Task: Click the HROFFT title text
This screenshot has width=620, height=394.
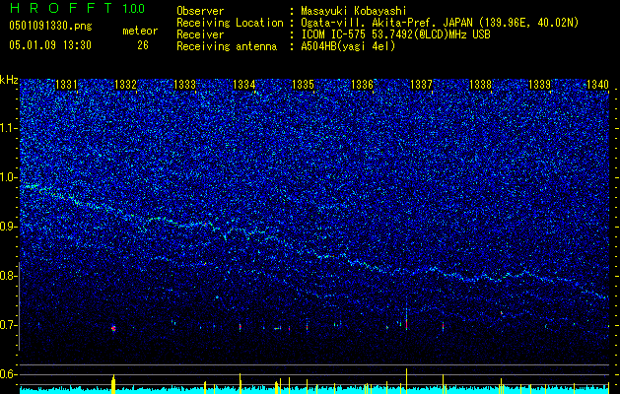Action: pos(61,8)
